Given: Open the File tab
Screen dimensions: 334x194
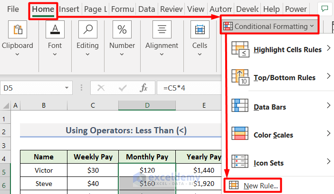Looking at the screenshot, I should point(13,9).
